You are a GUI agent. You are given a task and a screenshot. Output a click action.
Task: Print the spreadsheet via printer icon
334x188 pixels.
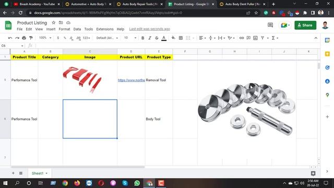click(x=24, y=38)
